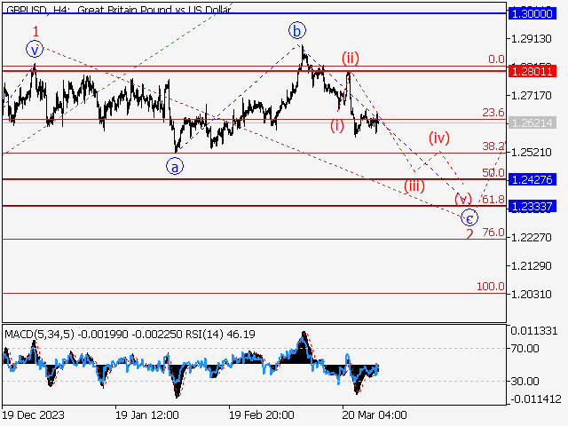Select the 76.0 Fibonacci level label
The height and width of the screenshot is (426, 568).
coord(493,233)
